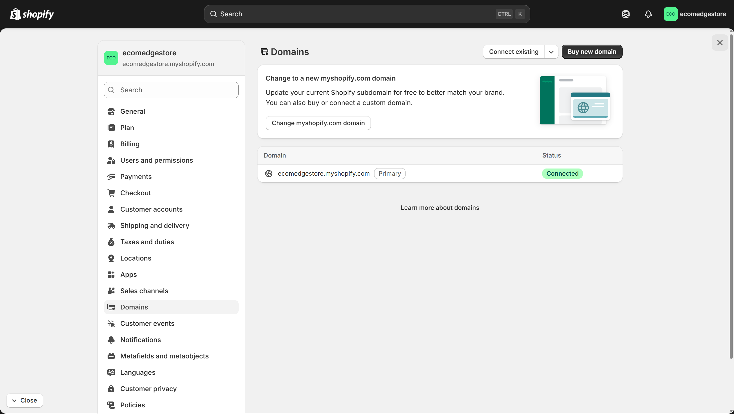Click the Shopify logo
The width and height of the screenshot is (734, 414).
click(32, 14)
